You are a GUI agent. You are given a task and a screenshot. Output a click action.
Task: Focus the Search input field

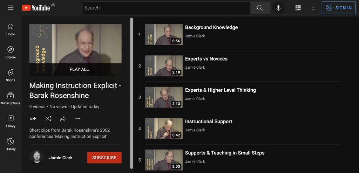click(x=166, y=8)
